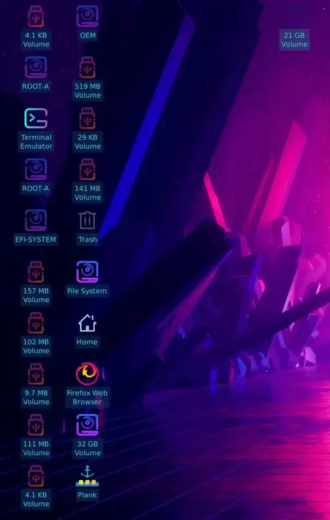Open the Trash icon
This screenshot has width=330, height=520.
[87, 220]
